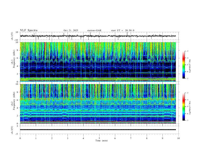This screenshot has height=155, width=201.
Task: Click the ch.3 black signal trace
Action: click(98, 130)
